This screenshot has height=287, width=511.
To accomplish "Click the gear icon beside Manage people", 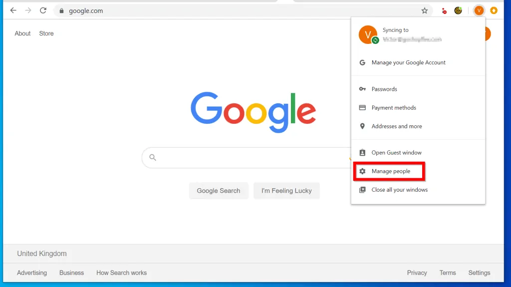I will [x=362, y=171].
